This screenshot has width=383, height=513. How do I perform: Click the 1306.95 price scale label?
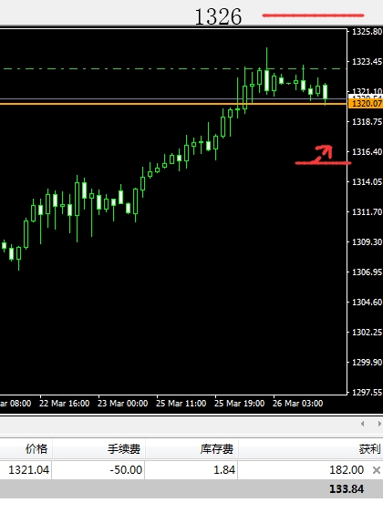click(x=367, y=272)
